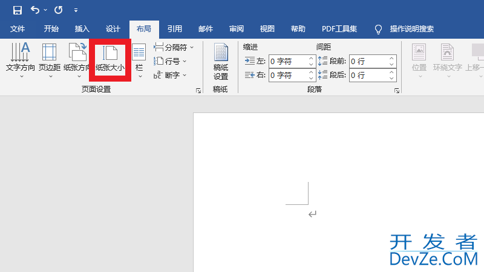Open the 纸张方向 orientation tool

pos(77,60)
